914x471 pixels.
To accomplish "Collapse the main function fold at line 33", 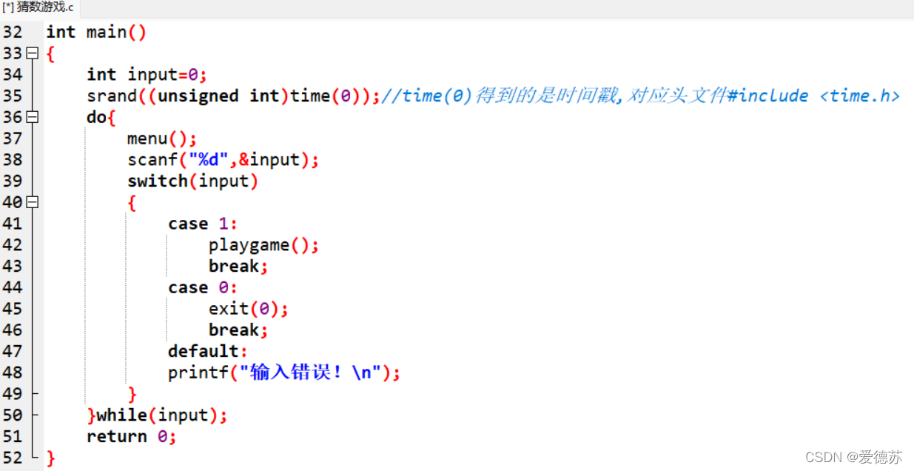I will pyautogui.click(x=32, y=53).
